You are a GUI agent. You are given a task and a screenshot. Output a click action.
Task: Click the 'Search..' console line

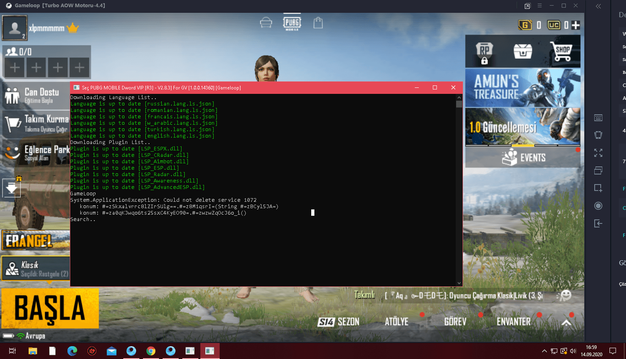[83, 219]
